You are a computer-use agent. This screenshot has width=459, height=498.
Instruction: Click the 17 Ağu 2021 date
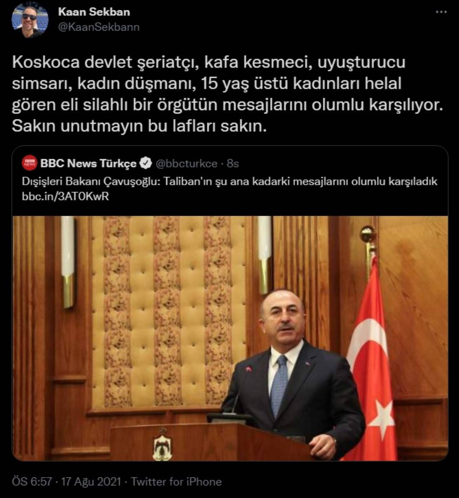pyautogui.click(x=91, y=482)
